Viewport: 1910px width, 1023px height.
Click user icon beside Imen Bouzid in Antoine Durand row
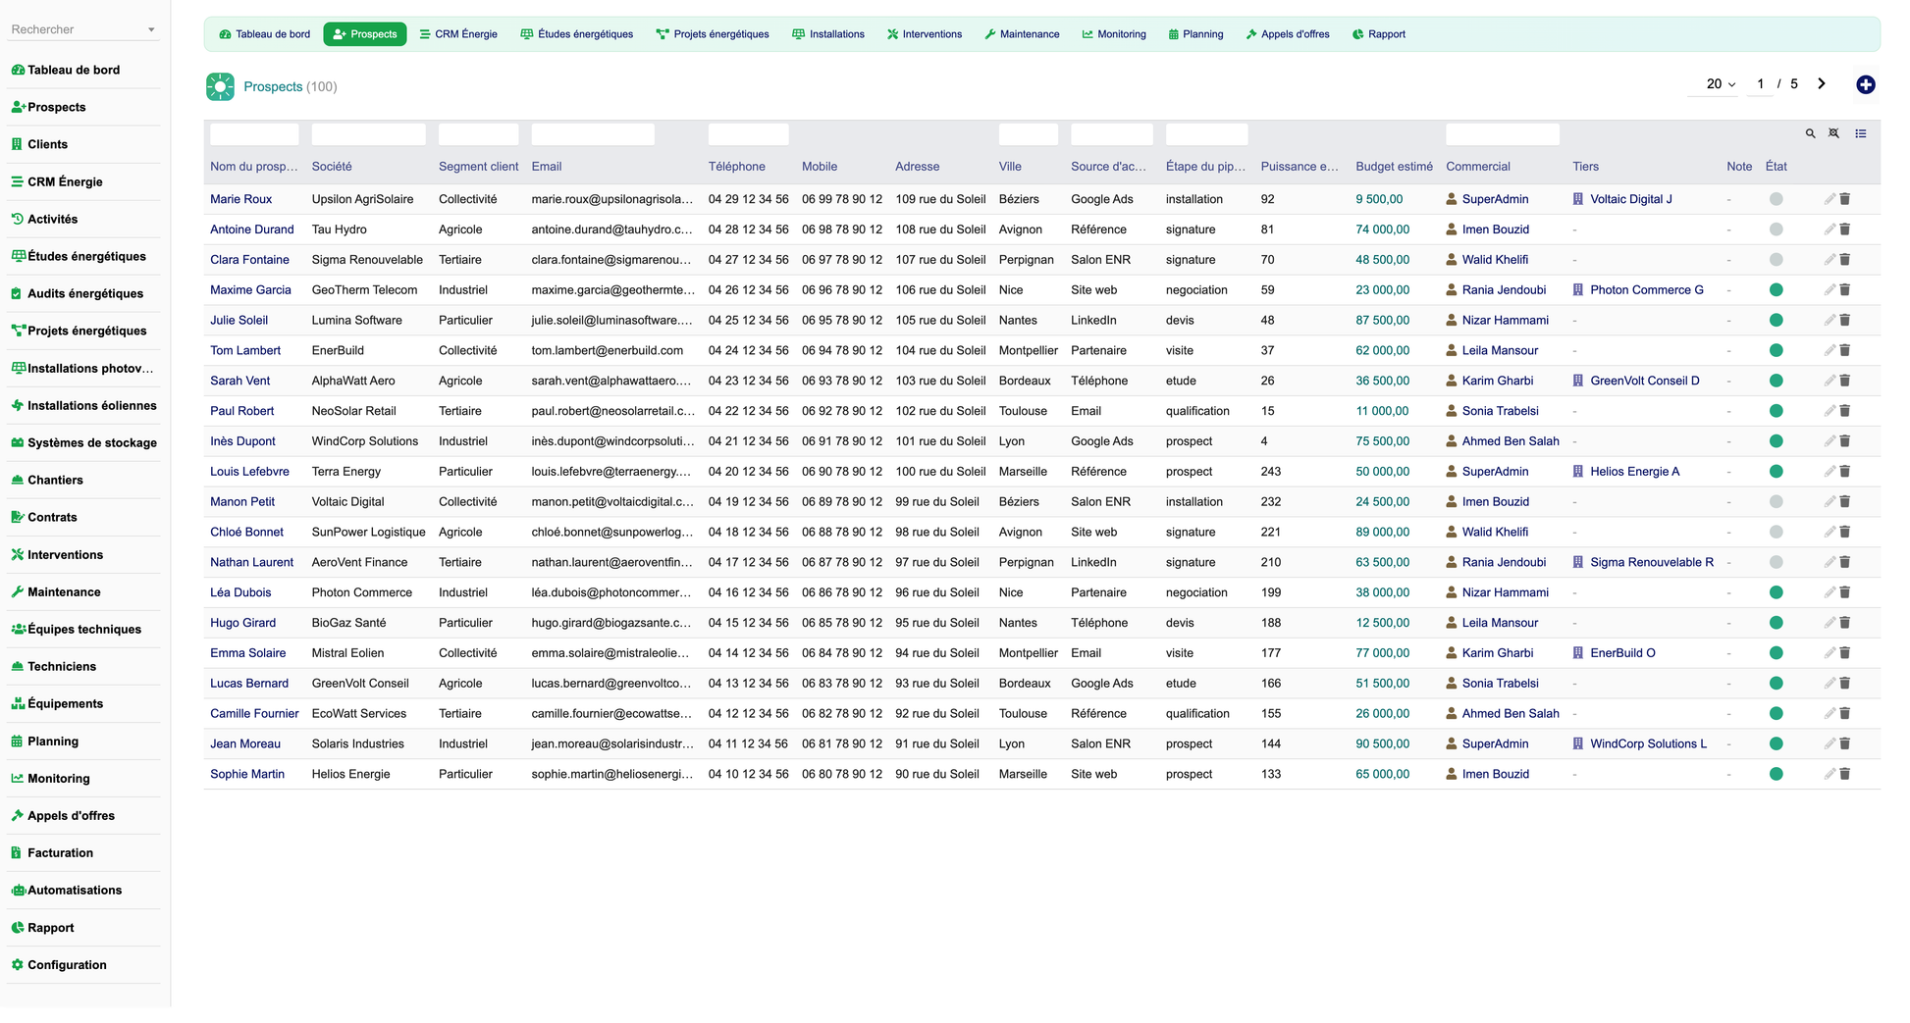(x=1452, y=230)
